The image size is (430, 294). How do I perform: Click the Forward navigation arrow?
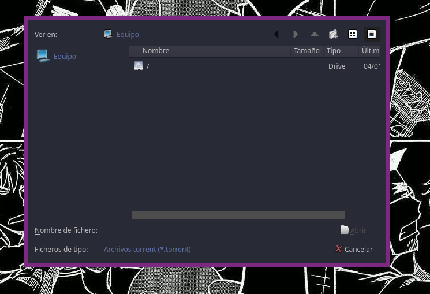(296, 34)
